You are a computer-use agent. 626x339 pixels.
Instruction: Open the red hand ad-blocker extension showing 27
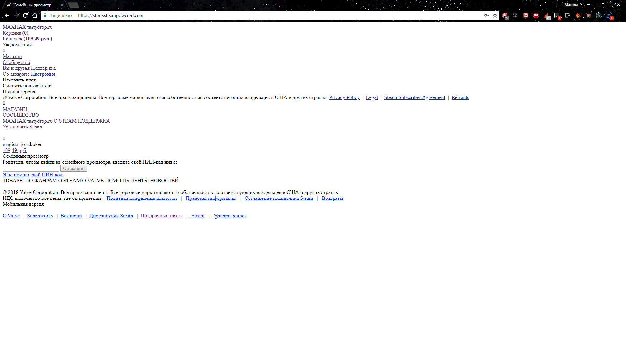[x=505, y=16]
